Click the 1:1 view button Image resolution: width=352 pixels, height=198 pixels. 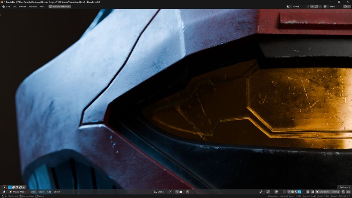[348, 192]
